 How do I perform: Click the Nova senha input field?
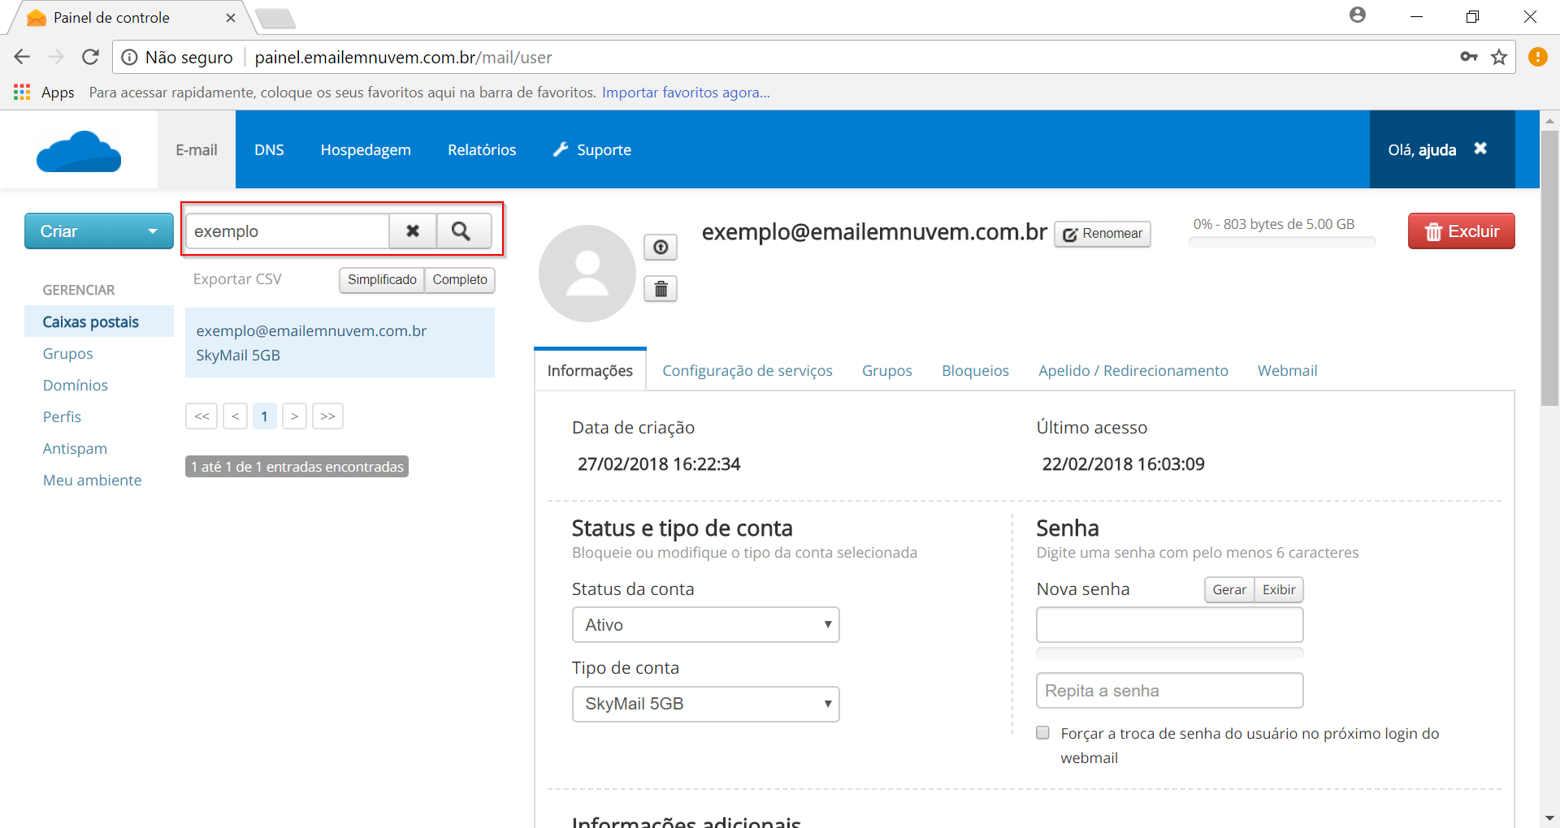(x=1169, y=625)
